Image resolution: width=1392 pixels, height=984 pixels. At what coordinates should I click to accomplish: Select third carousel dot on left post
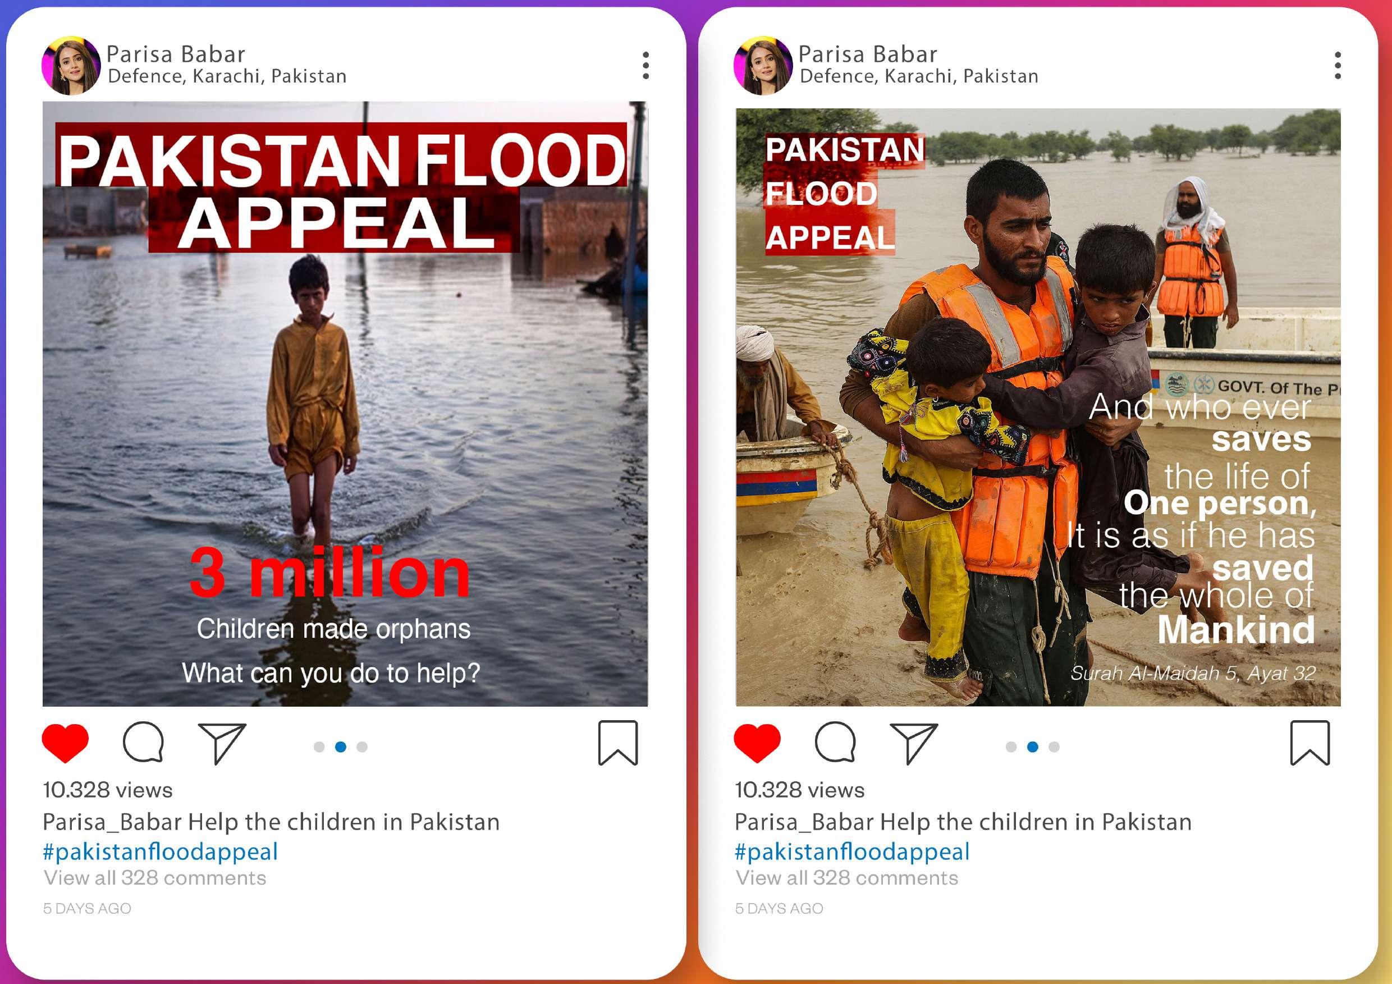(362, 747)
